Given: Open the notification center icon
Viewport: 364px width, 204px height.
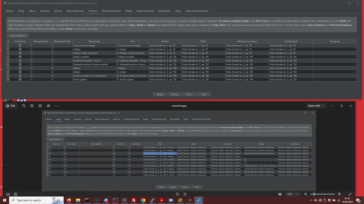Looking at the screenshot, I should [358, 200].
